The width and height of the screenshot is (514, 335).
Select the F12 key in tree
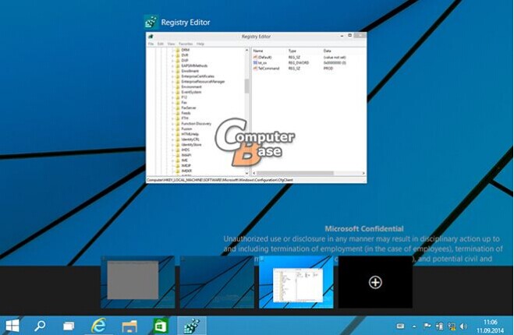click(184, 97)
